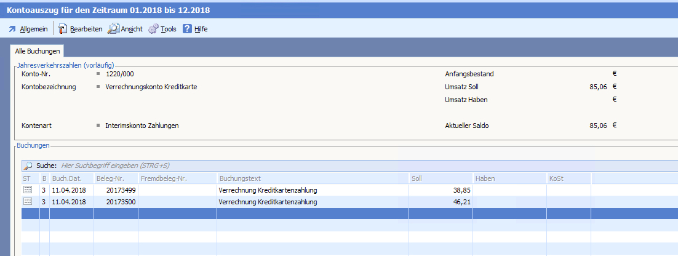The height and width of the screenshot is (256, 678).
Task: Click the Haben column header
Action: coord(509,178)
